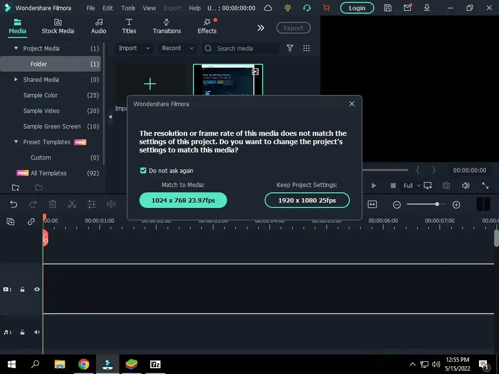Click the delete folder icon
Image resolution: width=499 pixels, height=374 pixels.
click(x=39, y=187)
